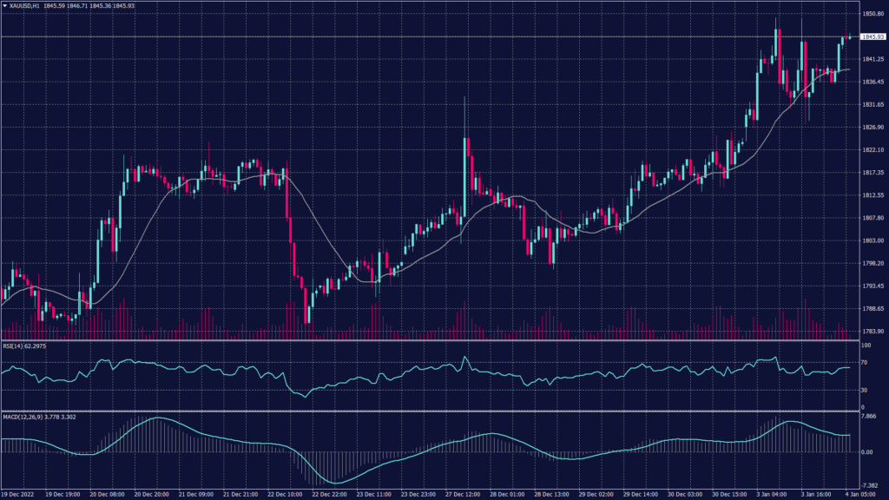The image size is (889, 500).
Task: Click the 1822.10 price axis label
Action: point(872,150)
